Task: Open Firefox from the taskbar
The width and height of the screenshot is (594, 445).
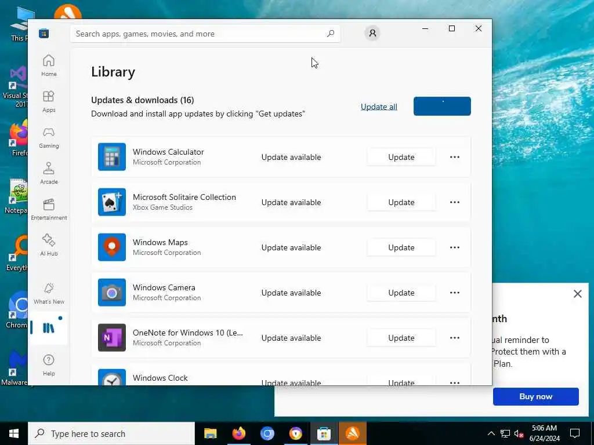Action: pyautogui.click(x=238, y=433)
